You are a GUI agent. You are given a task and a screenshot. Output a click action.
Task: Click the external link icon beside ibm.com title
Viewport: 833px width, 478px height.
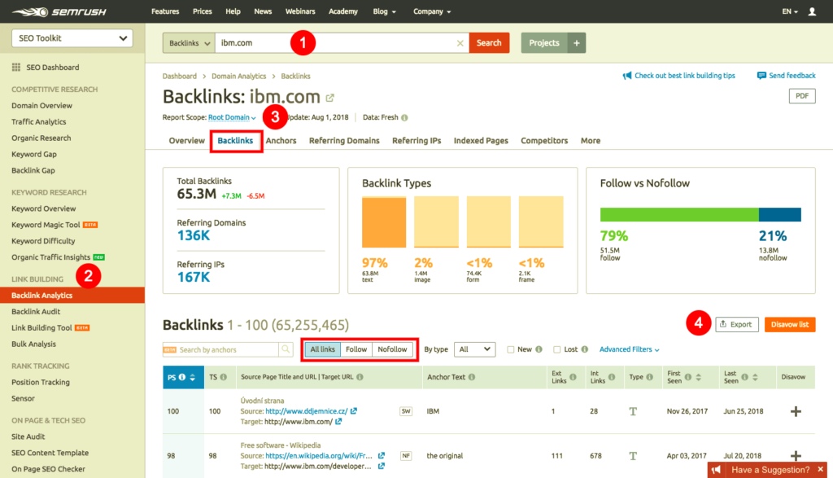click(x=330, y=98)
